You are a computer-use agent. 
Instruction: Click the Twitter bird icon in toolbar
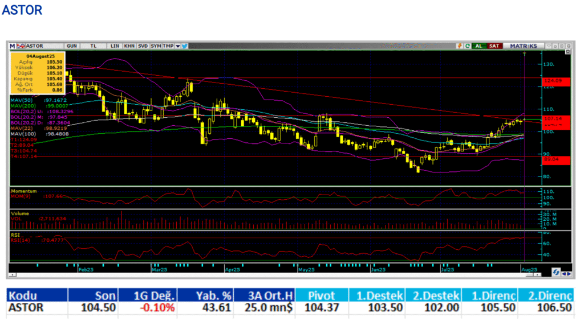(x=184, y=46)
